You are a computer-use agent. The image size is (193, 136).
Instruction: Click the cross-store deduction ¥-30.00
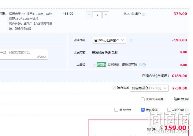click(x=180, y=88)
